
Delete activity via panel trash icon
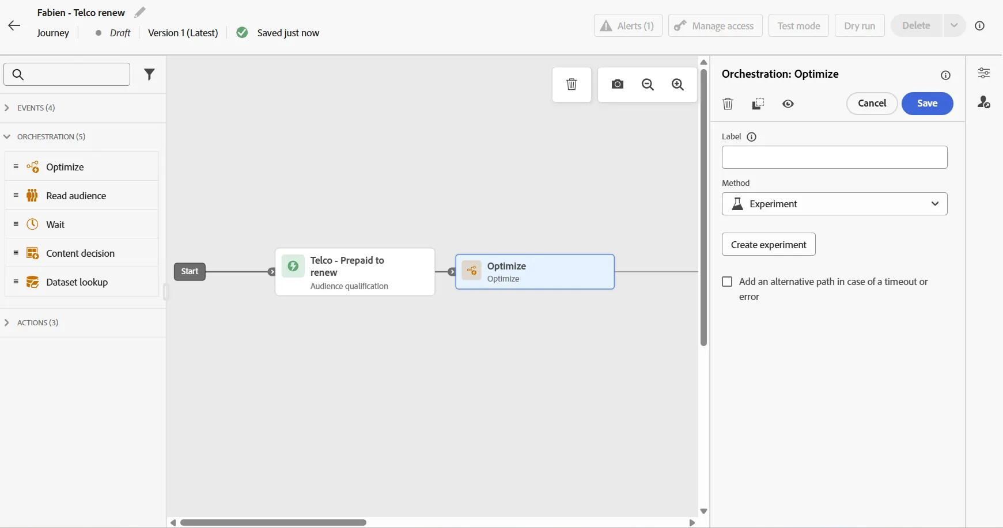click(x=728, y=104)
